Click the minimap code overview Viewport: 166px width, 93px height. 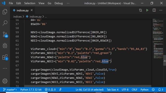(158, 38)
